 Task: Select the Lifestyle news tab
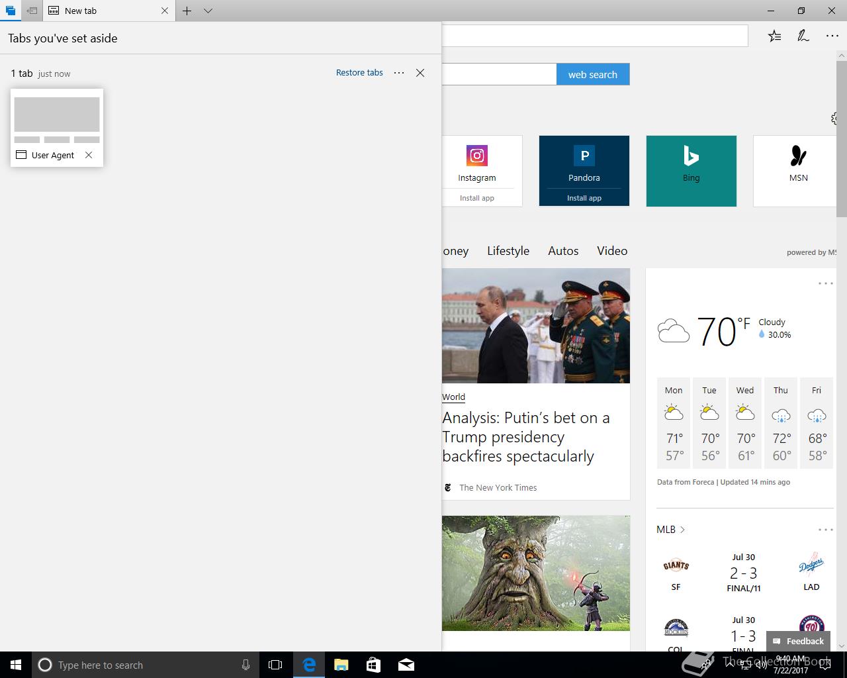coord(508,251)
